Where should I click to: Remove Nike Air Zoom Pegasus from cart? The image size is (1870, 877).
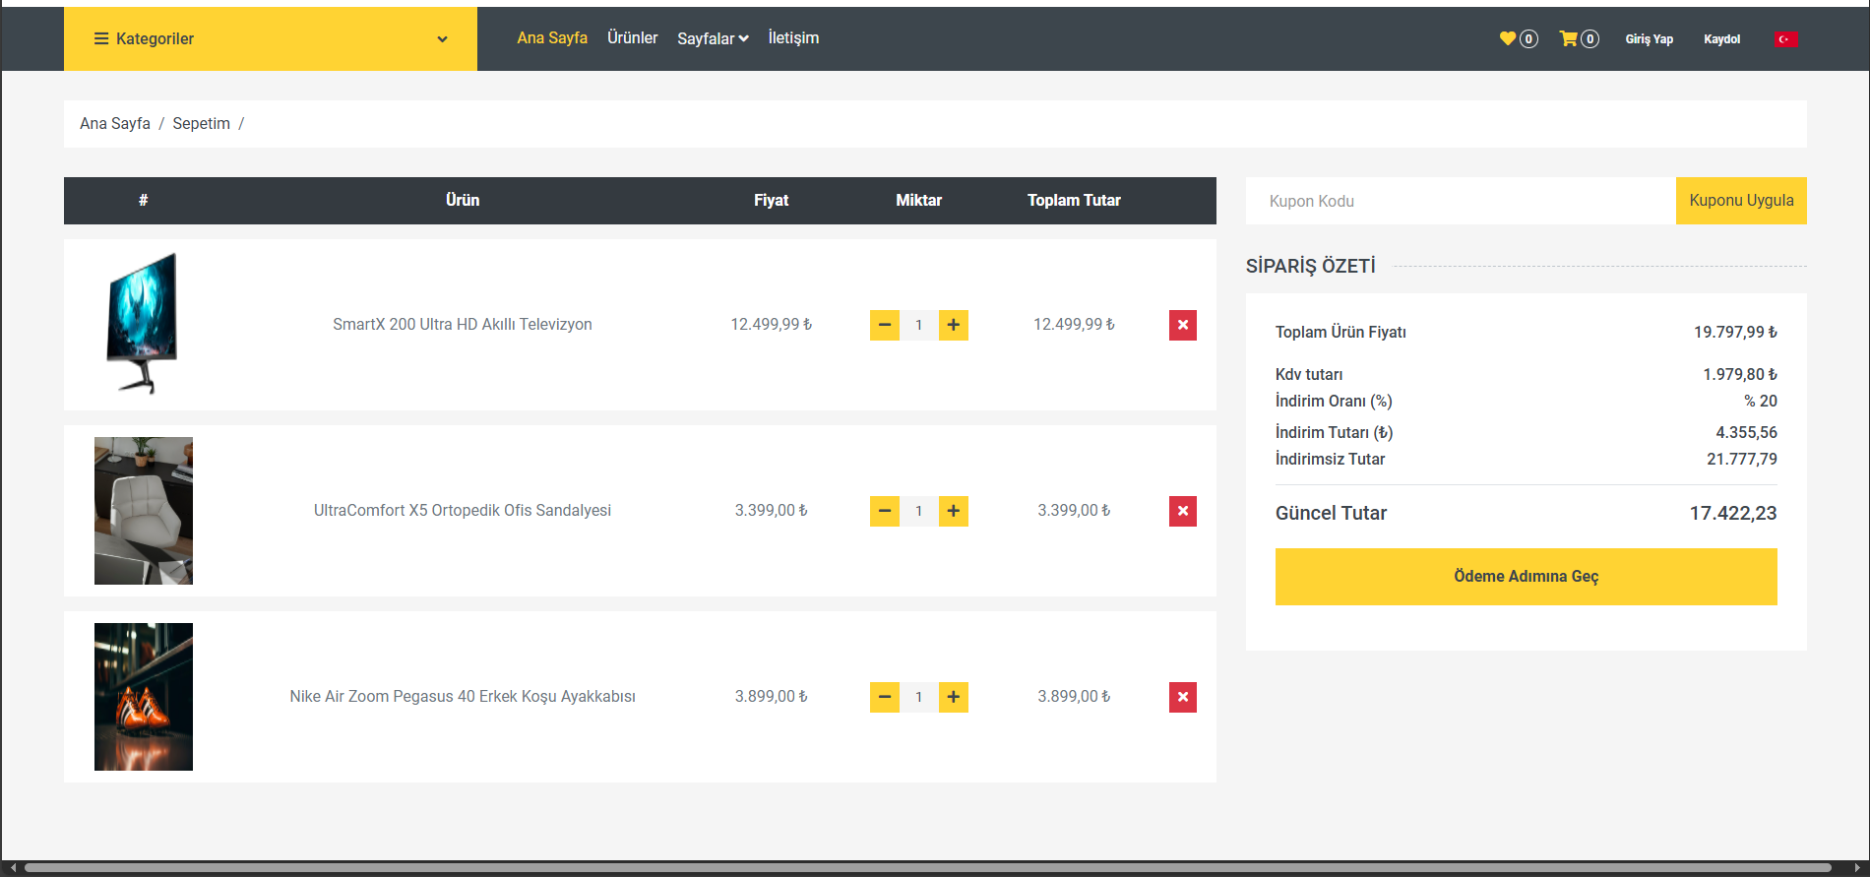1182,697
